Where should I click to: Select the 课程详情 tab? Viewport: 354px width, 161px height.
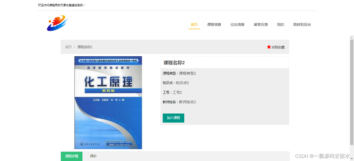(x=72, y=156)
